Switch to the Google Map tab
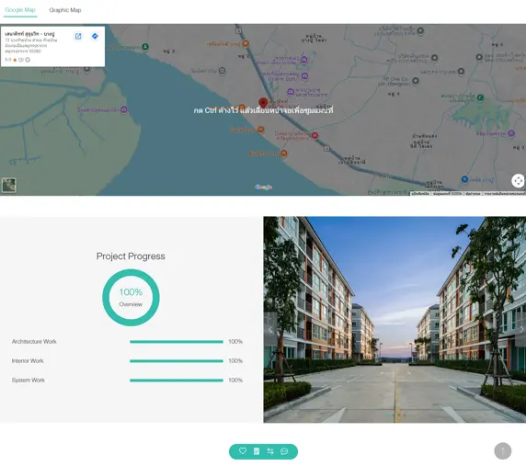Viewport: 526px width, 466px height. pos(20,10)
